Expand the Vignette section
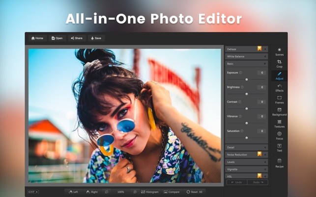 (x=246, y=169)
